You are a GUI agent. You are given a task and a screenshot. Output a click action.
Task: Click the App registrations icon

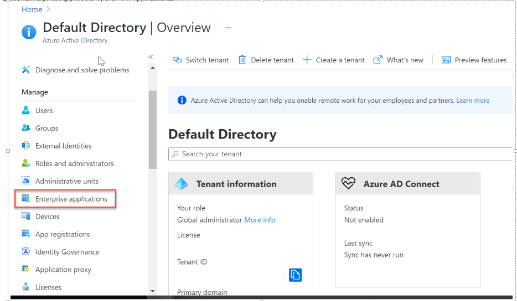25,234
